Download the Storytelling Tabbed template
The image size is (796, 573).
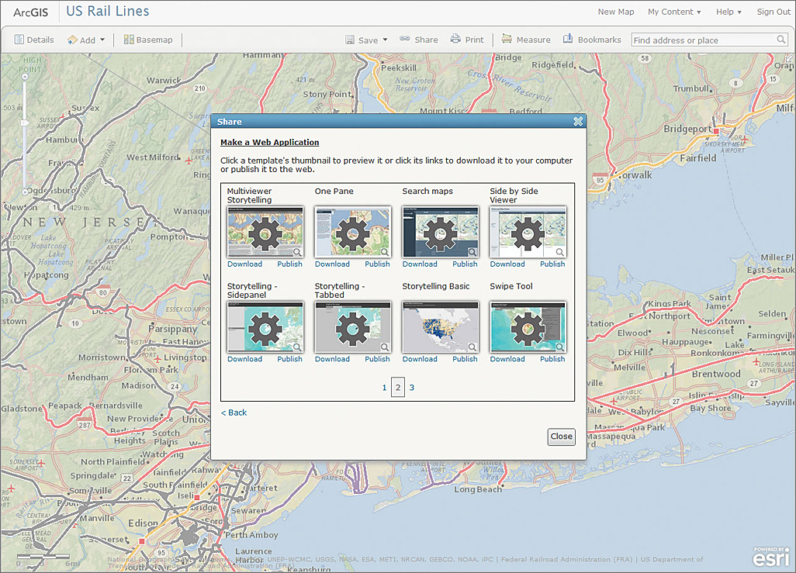332,359
